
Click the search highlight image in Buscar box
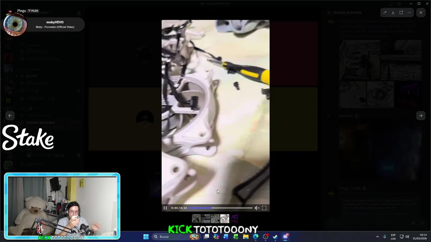[194, 237]
